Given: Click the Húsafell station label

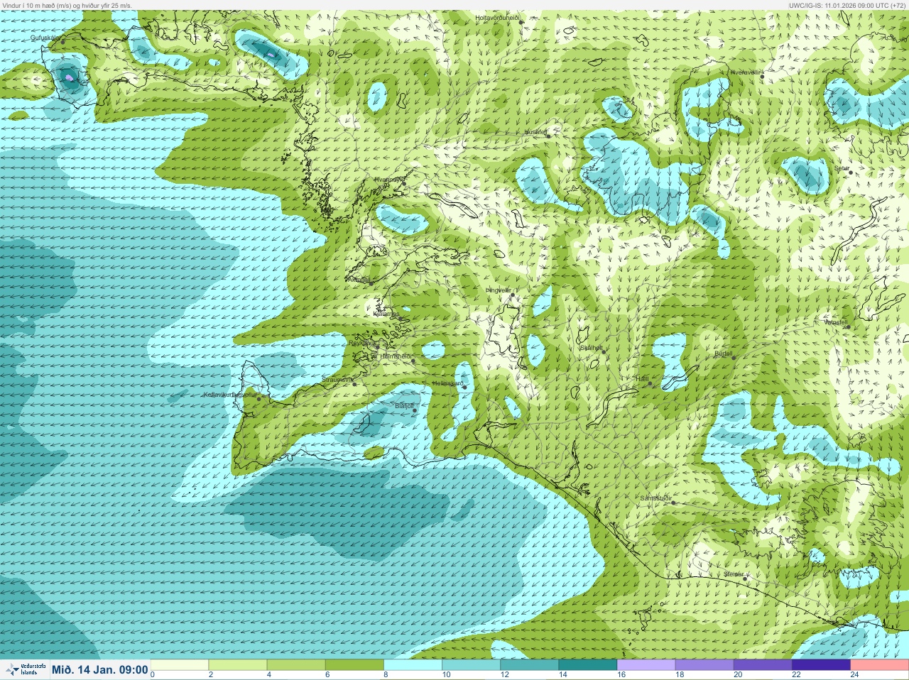Looking at the screenshot, I should (x=536, y=132).
